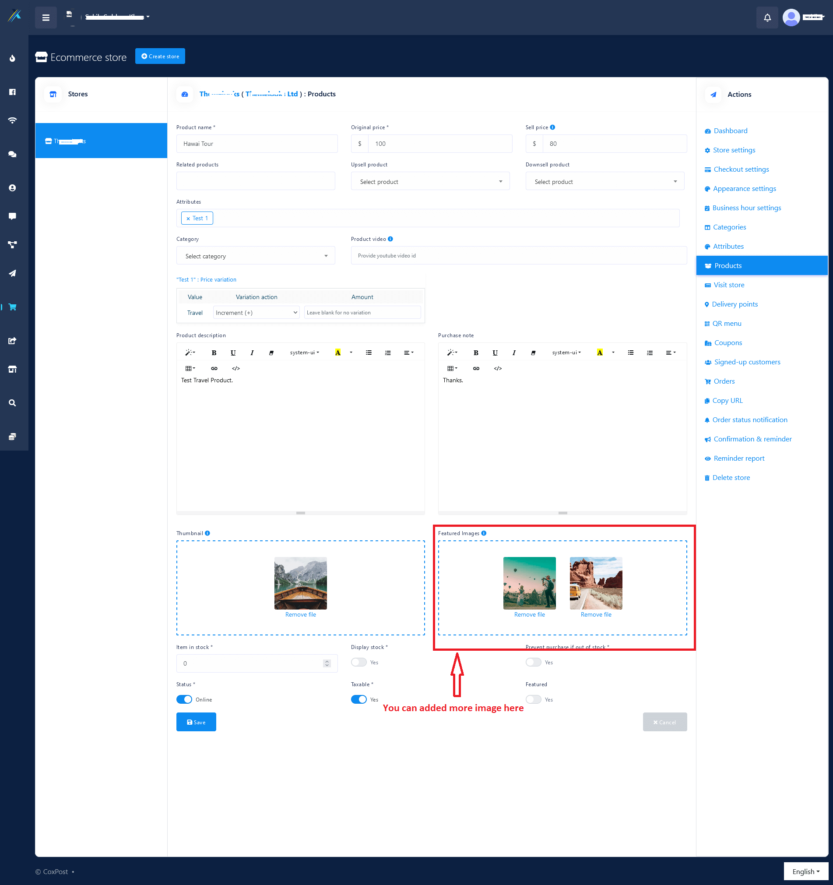
Task: Open Store settings from Actions panel
Action: (x=734, y=150)
